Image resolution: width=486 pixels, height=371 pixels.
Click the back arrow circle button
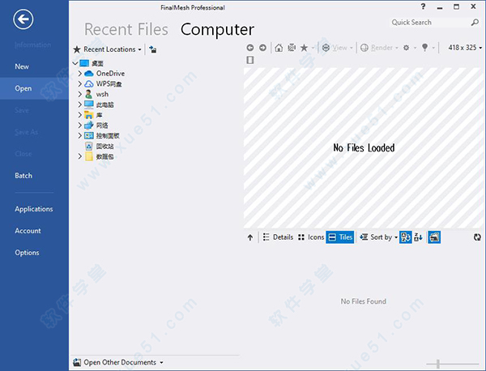coord(23,19)
